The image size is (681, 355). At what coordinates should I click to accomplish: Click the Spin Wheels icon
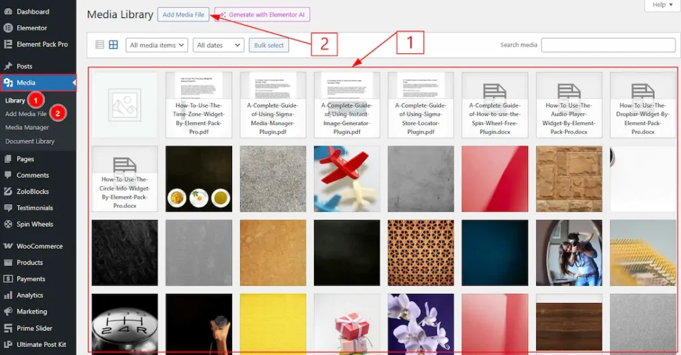click(x=8, y=225)
